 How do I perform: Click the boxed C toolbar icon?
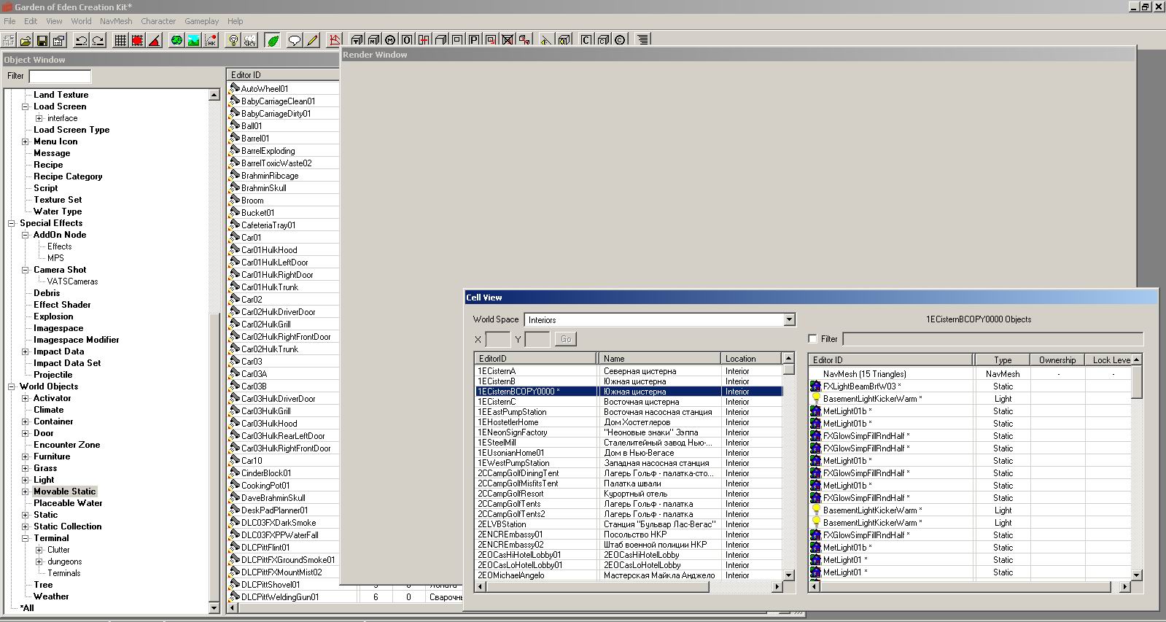click(x=586, y=39)
